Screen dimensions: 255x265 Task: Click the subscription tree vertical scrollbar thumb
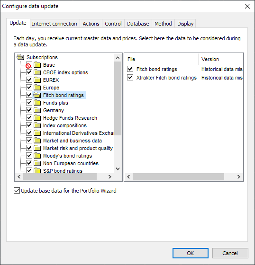118,98
